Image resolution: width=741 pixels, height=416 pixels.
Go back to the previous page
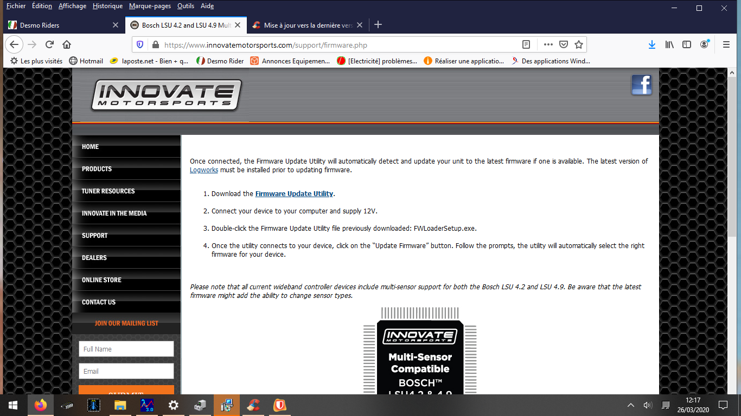coord(14,44)
